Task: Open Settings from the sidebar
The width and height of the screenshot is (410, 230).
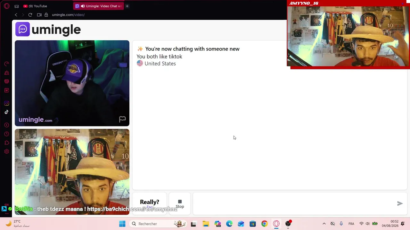Action: pyautogui.click(x=6, y=151)
